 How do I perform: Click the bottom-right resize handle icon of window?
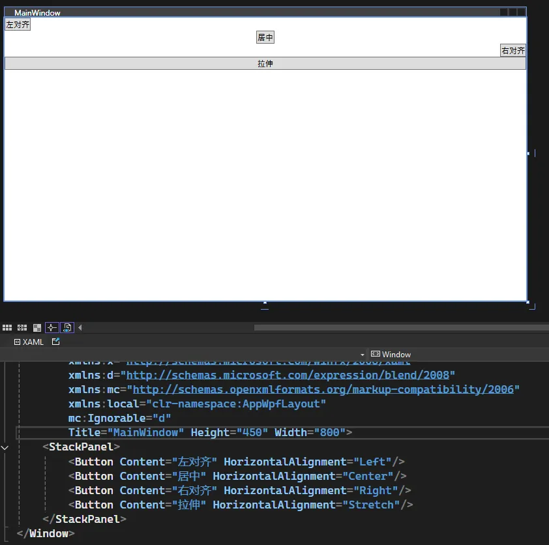(x=531, y=306)
